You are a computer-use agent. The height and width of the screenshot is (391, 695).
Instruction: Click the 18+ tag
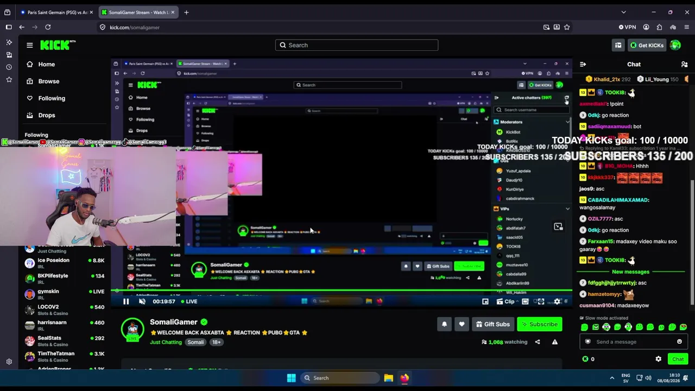pyautogui.click(x=217, y=342)
